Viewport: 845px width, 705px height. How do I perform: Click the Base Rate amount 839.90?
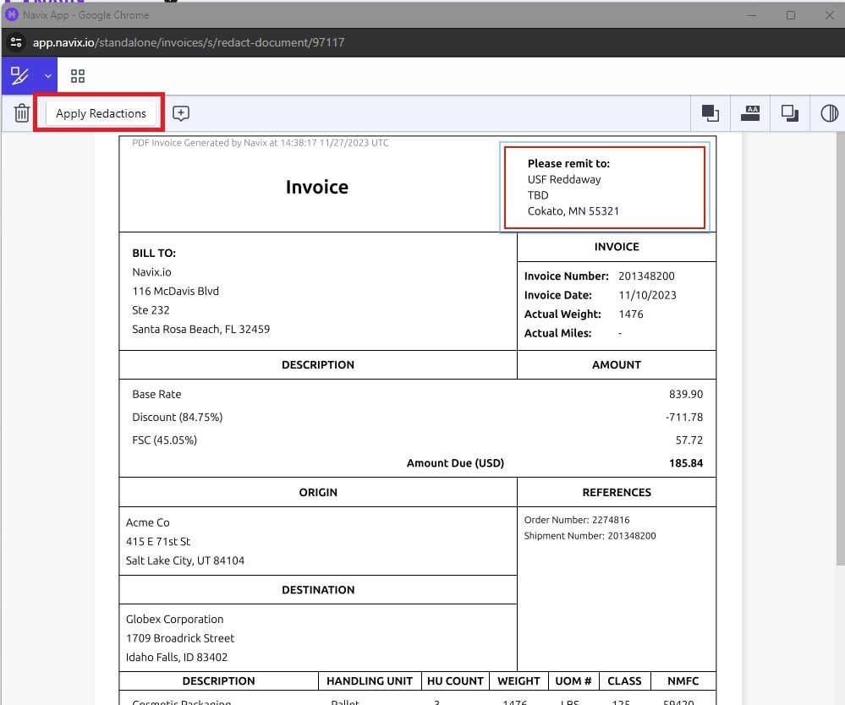pos(685,394)
